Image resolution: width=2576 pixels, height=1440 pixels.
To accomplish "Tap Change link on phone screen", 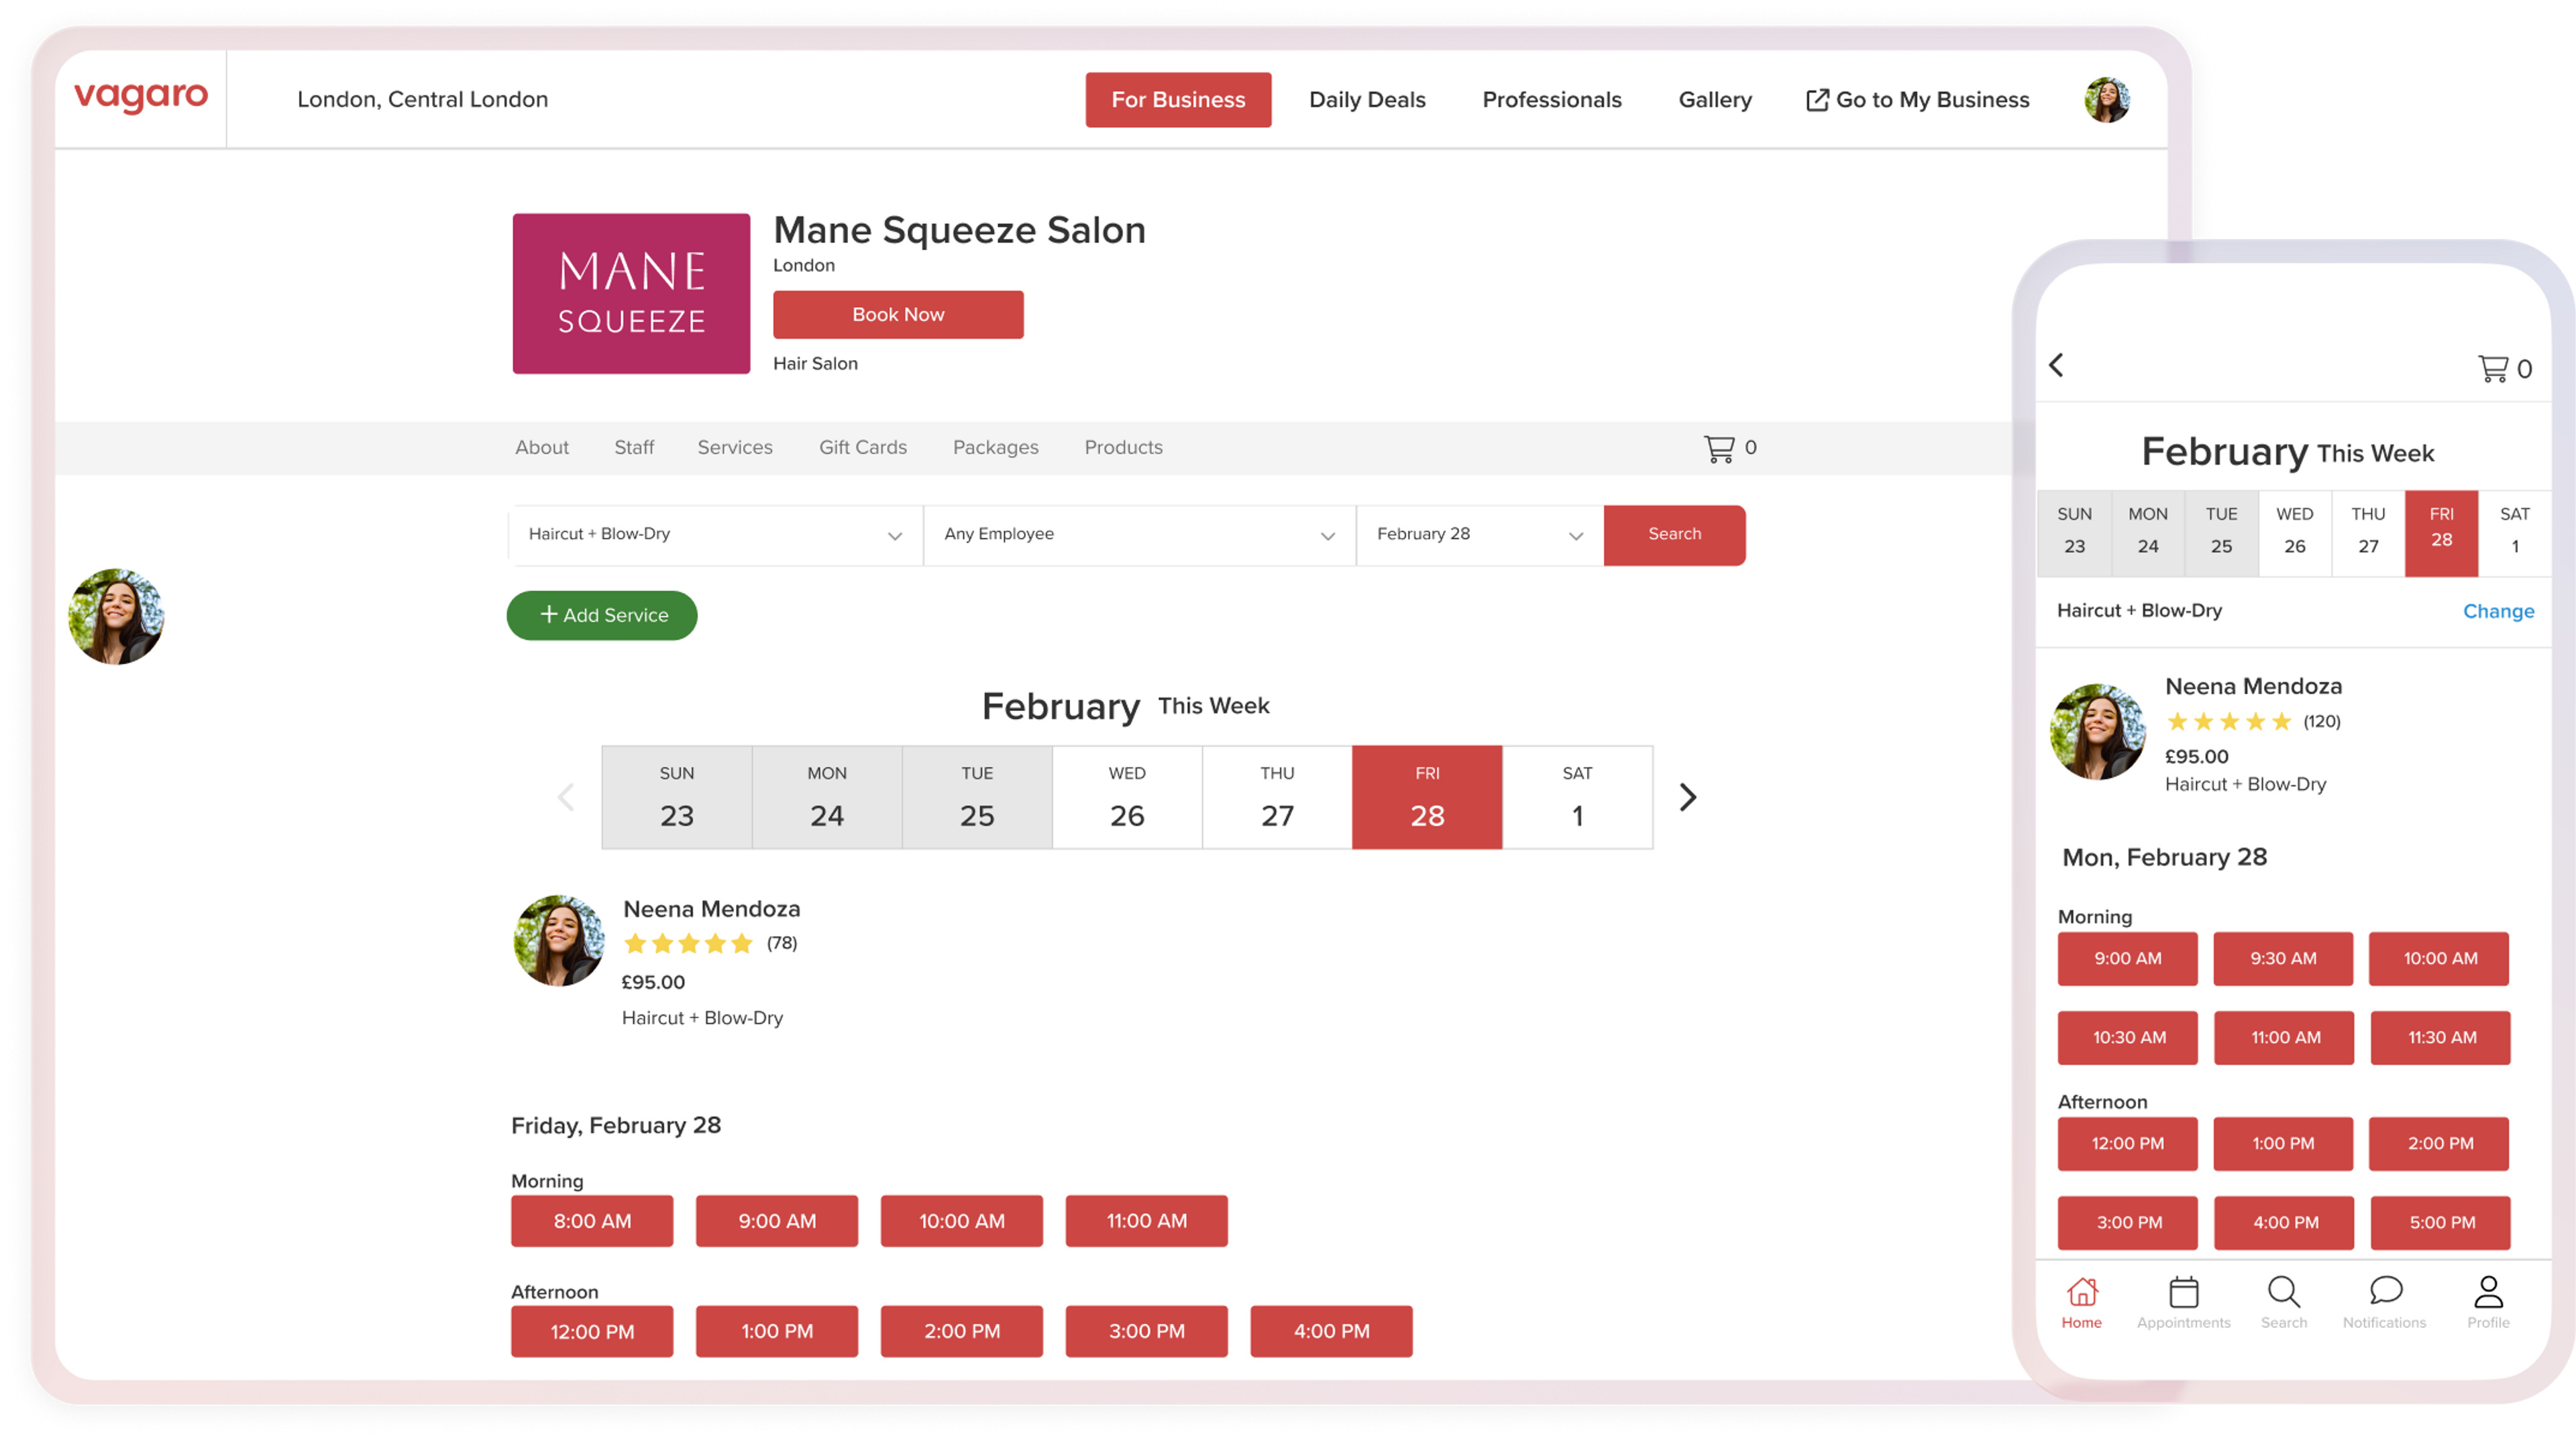I will click(x=2498, y=611).
